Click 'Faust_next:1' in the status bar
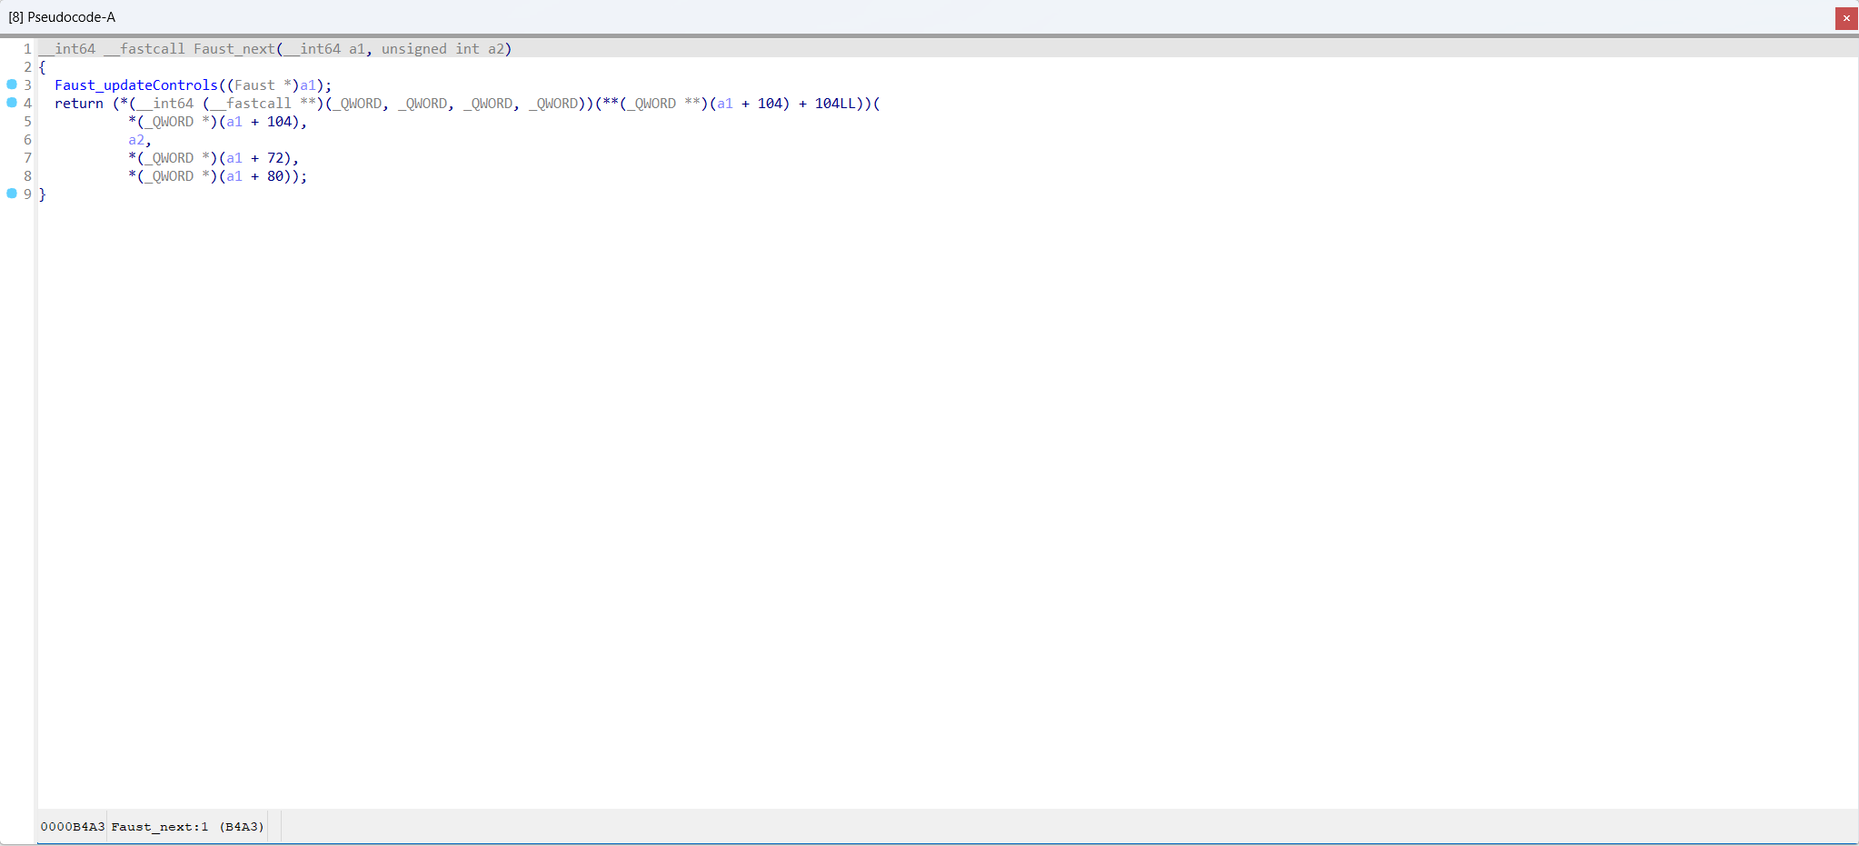 [x=160, y=827]
